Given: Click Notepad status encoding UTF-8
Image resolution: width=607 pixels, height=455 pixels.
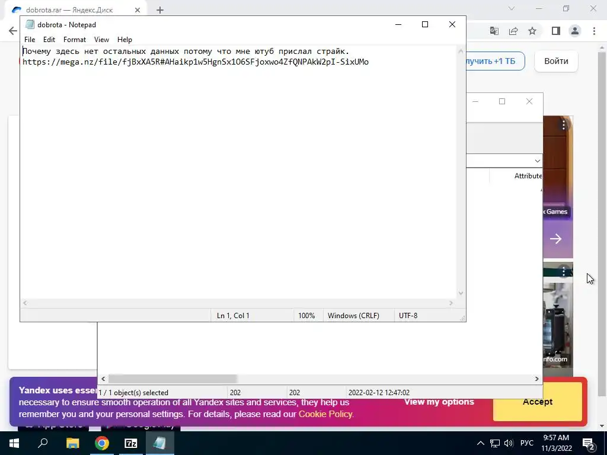Looking at the screenshot, I should coord(408,316).
